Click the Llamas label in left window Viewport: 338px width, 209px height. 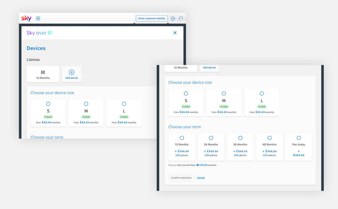click(33, 59)
